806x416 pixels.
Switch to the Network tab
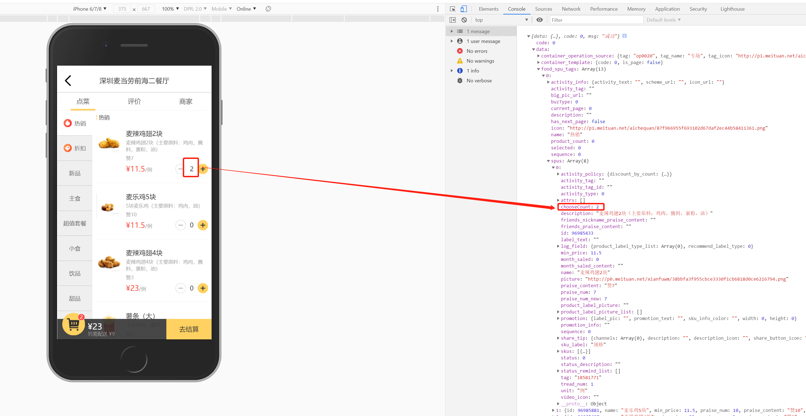(571, 9)
